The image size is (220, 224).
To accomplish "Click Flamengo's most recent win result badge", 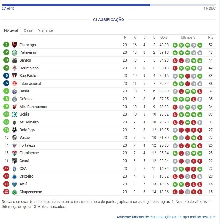I will pos(200,45).
